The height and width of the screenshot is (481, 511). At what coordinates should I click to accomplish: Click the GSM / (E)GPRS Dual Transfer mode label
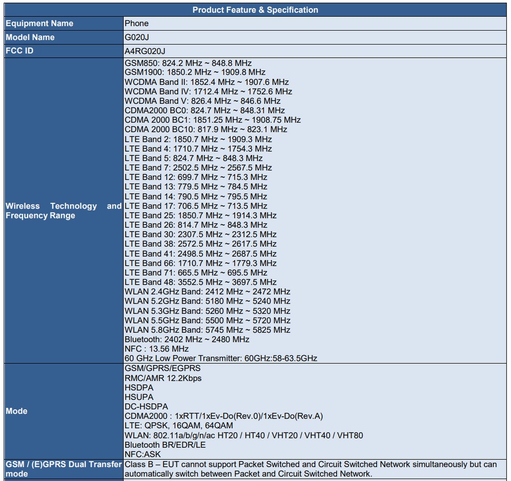[x=63, y=469]
